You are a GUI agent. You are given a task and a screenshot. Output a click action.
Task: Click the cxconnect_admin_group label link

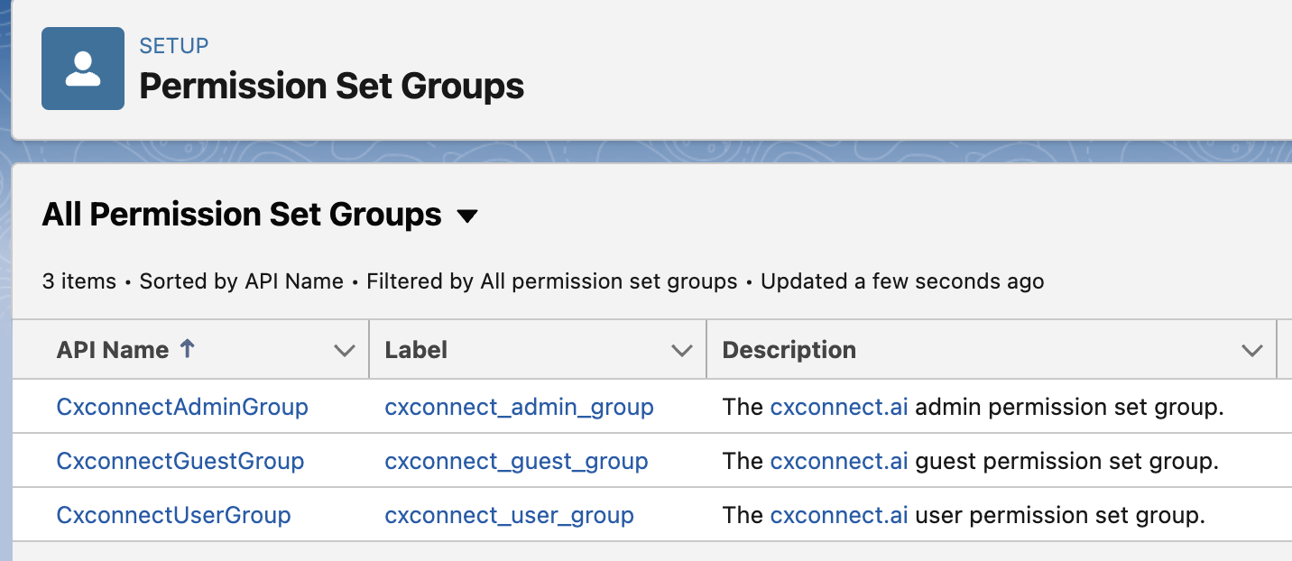point(519,407)
